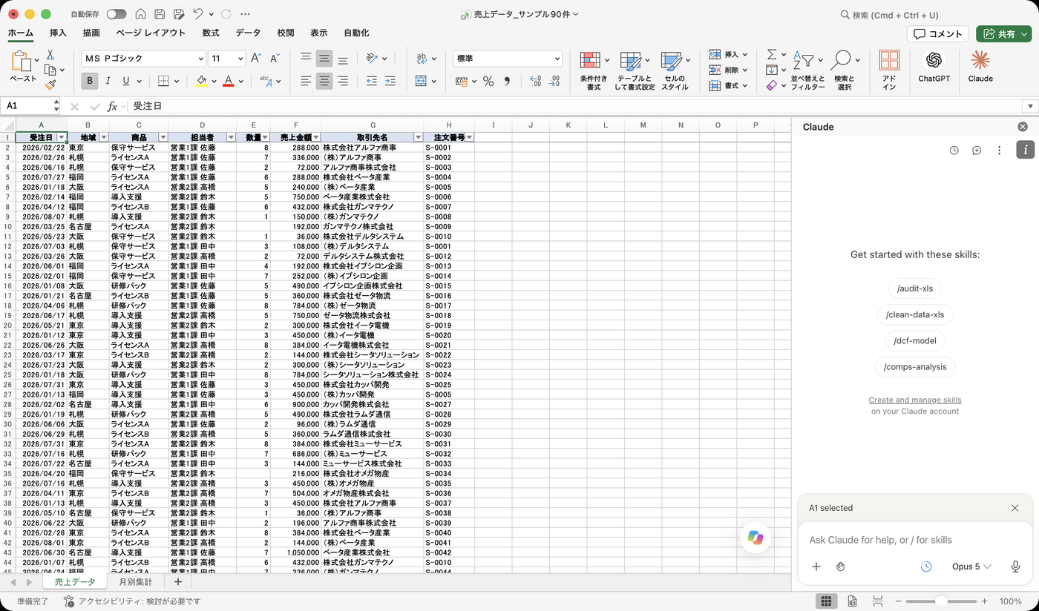Activate the format painter brush
Screen dimensions: 1039x611
(50, 85)
